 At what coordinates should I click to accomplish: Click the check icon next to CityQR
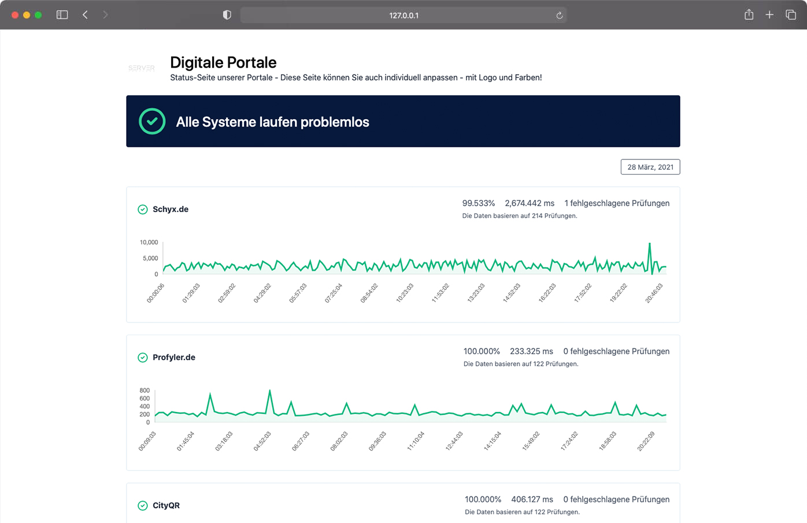(x=143, y=506)
